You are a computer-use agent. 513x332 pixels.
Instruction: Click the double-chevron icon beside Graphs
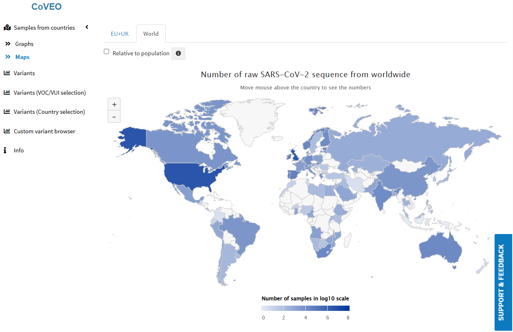point(8,44)
